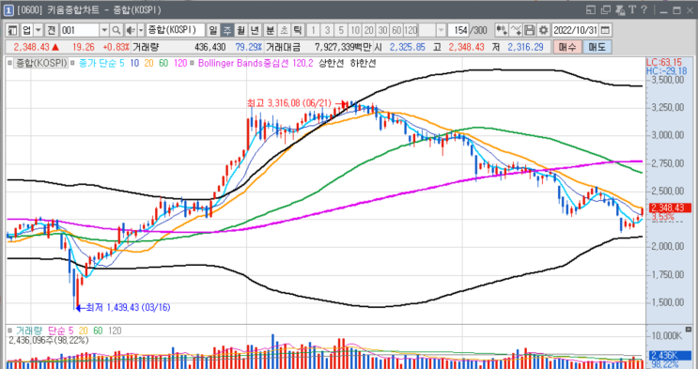Toggle the Bollinger Bands legend marker square

pyautogui.click(x=193, y=64)
